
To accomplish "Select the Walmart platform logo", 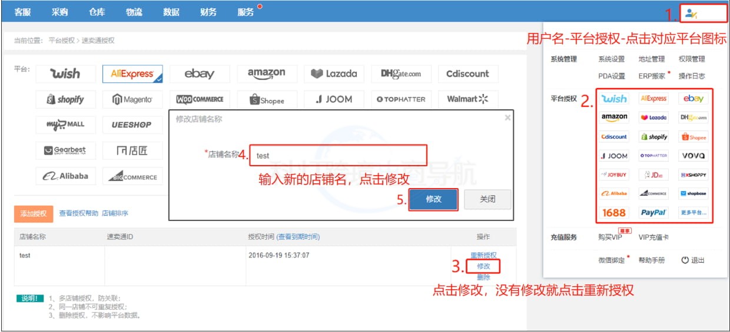I will tap(468, 99).
